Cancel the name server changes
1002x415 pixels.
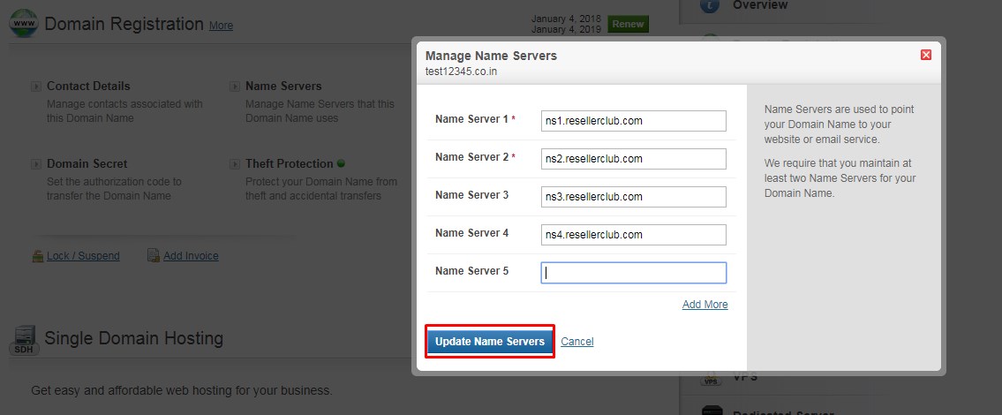point(577,342)
